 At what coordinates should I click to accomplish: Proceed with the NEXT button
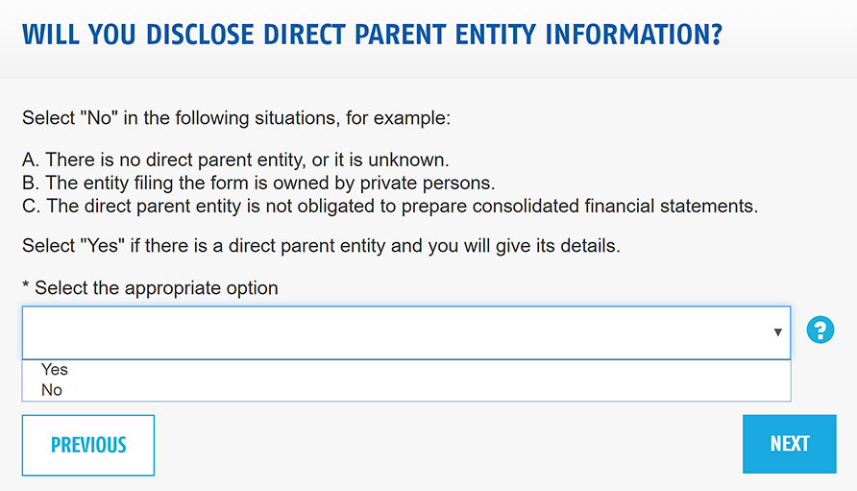coord(789,444)
